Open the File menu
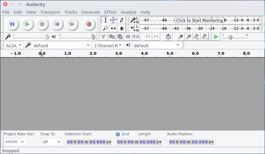This screenshot has width=265, height=154. click(x=6, y=12)
